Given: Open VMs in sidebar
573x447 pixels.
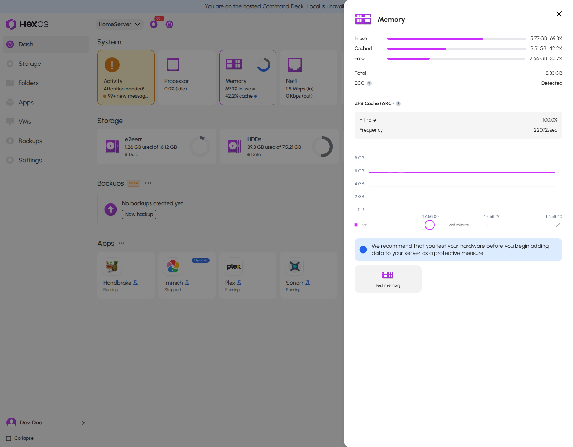Looking at the screenshot, I should (46, 122).
